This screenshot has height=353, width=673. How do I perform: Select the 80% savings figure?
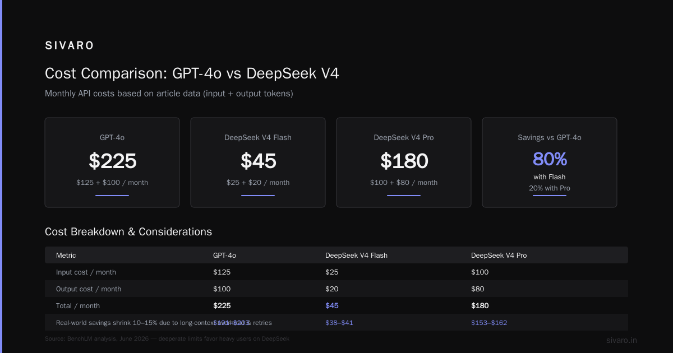550,159
